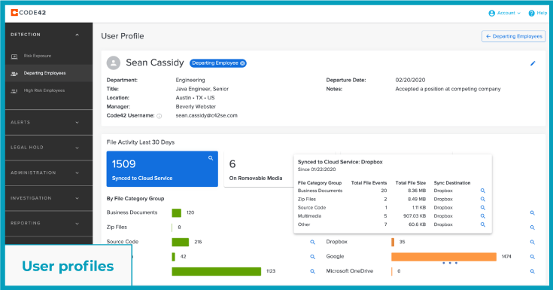
Task: Click the search icon on Synced to Cloud Service tile
Action: (211, 158)
